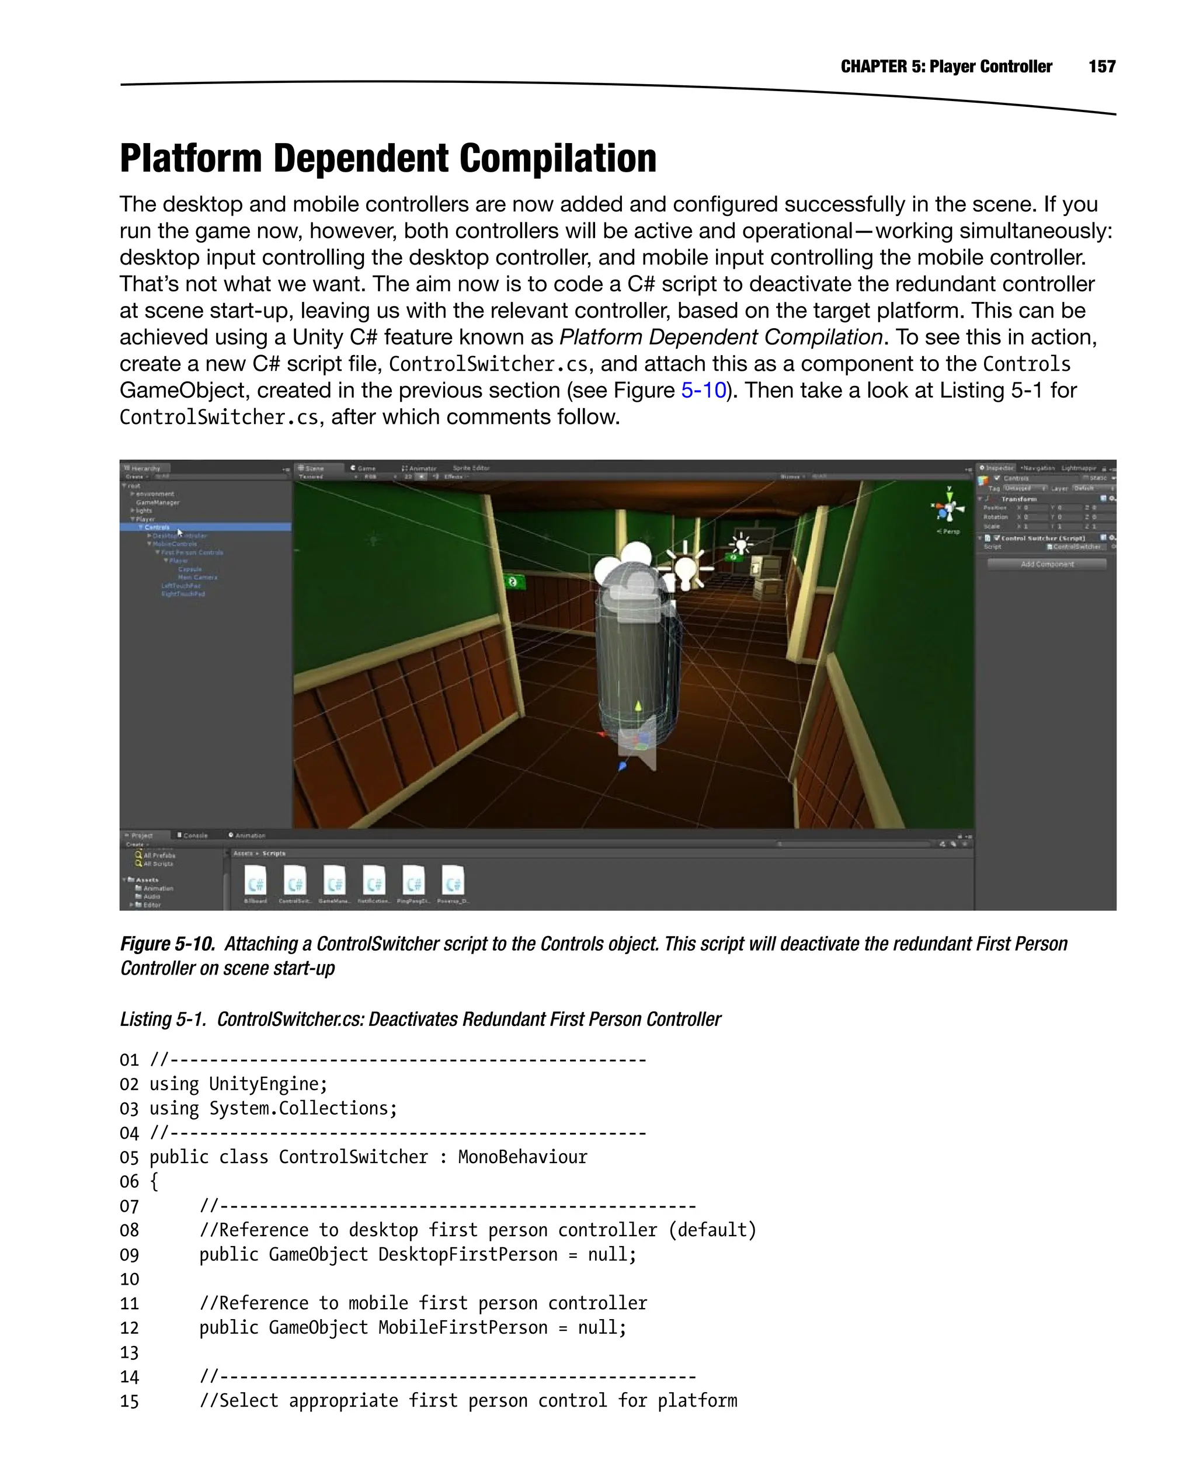The width and height of the screenshot is (1196, 1475).
Task: Open RGB render mode dropdown
Action: (380, 476)
